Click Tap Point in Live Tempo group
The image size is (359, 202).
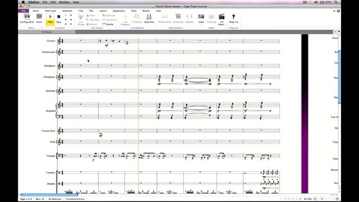tap(93, 20)
